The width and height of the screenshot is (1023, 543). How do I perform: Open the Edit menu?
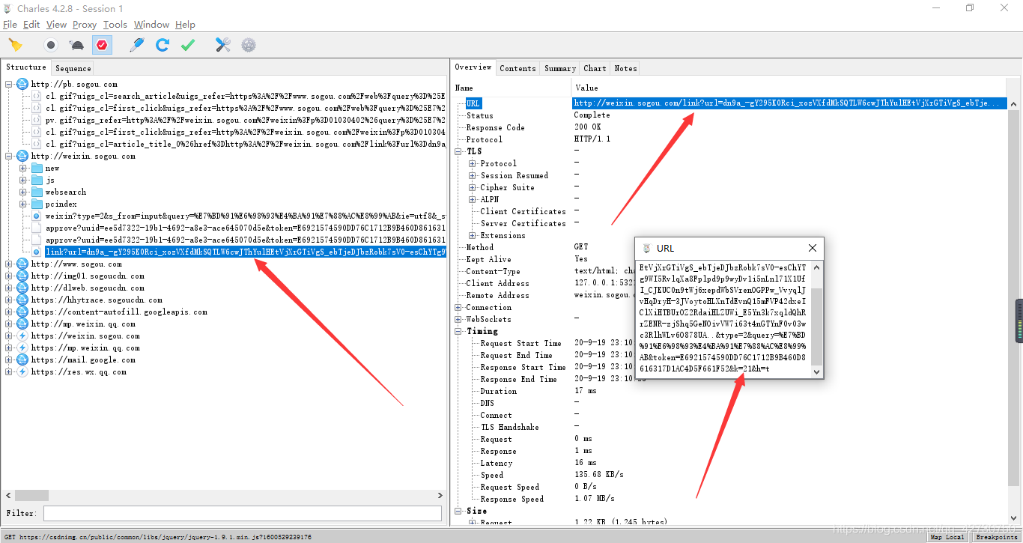coord(31,25)
